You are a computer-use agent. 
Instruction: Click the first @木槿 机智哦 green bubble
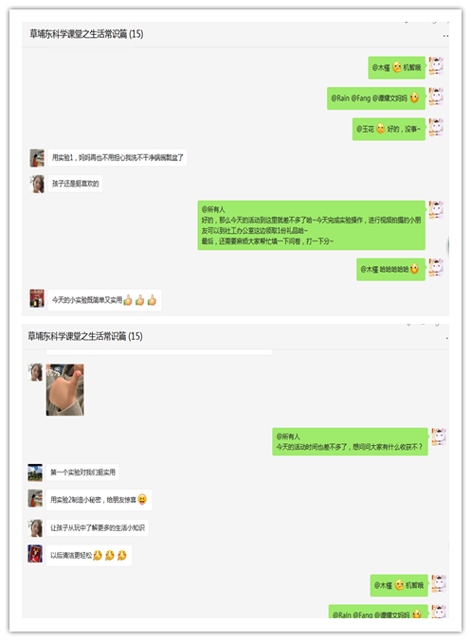click(396, 67)
